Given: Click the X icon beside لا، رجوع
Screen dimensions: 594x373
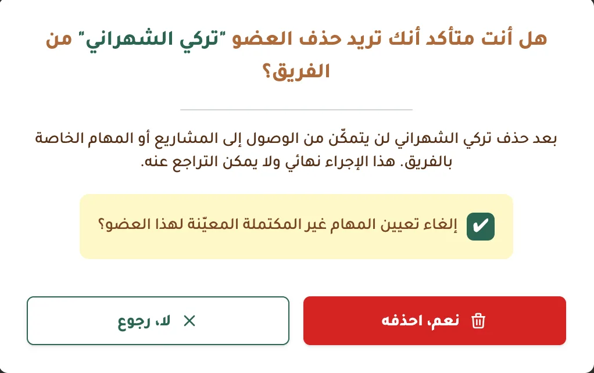Looking at the screenshot, I should (189, 321).
